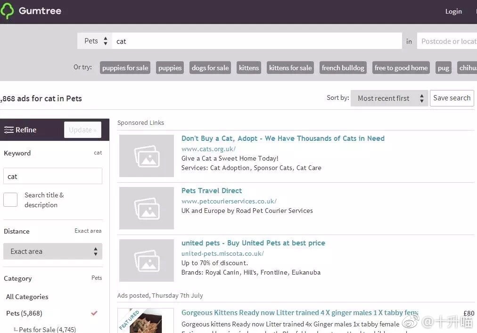Click the placeholder image for cats.org.uk ad
The image size is (477, 333).
[147, 156]
